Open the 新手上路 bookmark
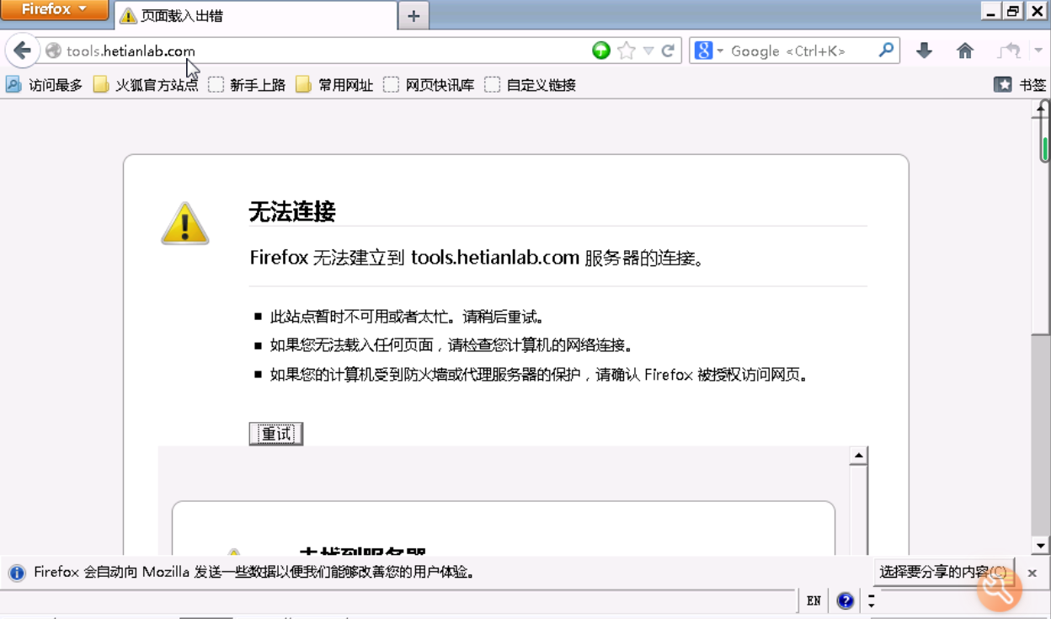The image size is (1051, 619). pyautogui.click(x=247, y=85)
